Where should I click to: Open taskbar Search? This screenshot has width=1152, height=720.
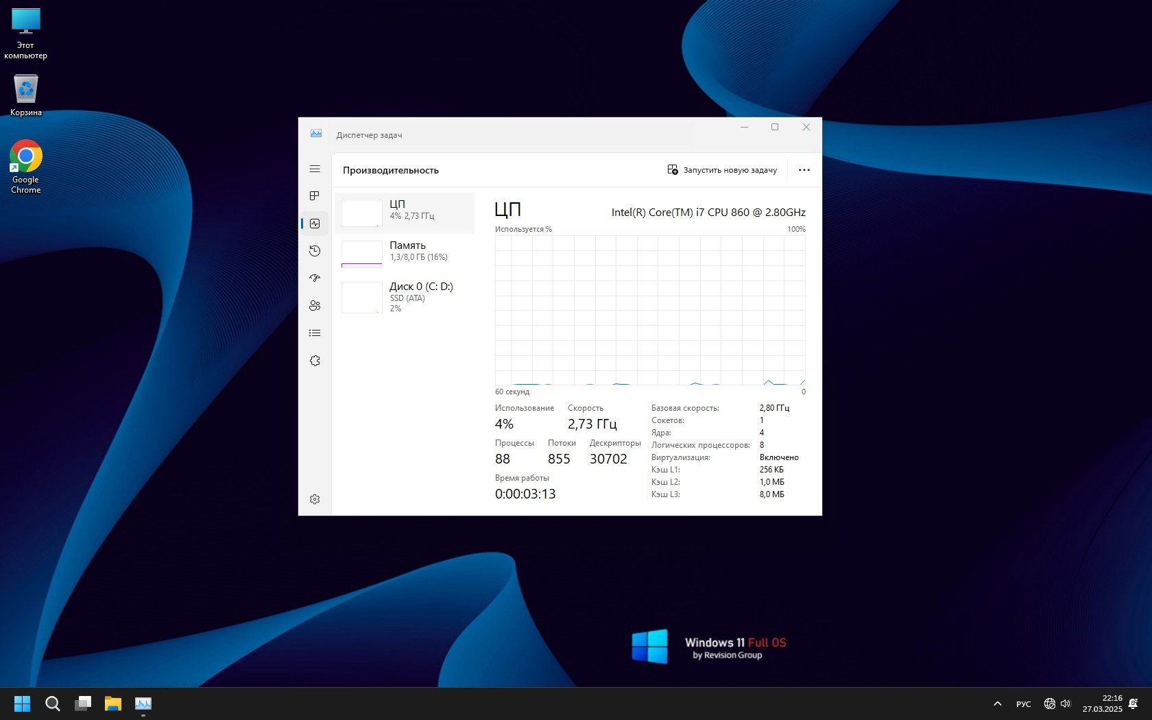53,704
